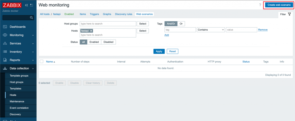Click the All hosts breadcrumb link
This screenshot has height=121, width=295.
(45, 14)
